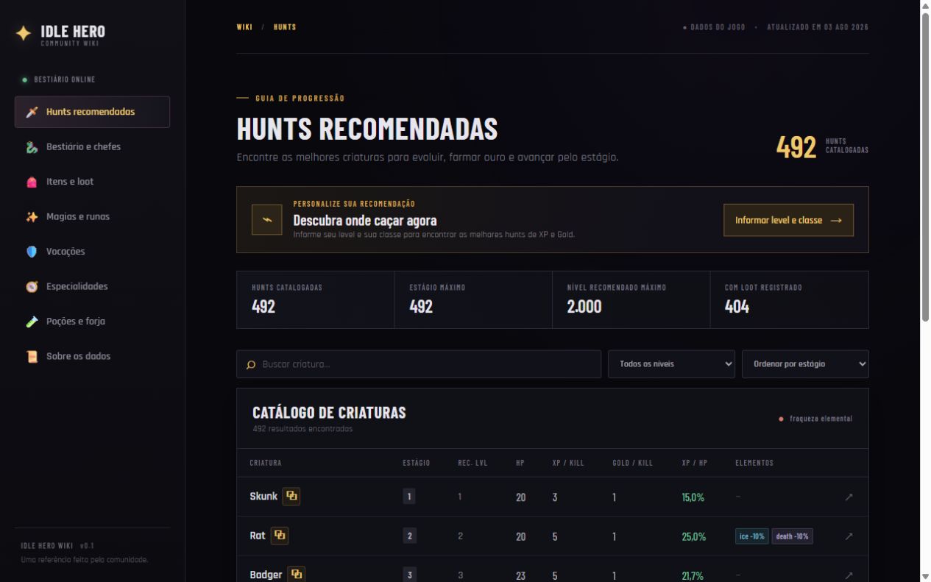
Task: Open Magias e runas page
Action: [92, 217]
